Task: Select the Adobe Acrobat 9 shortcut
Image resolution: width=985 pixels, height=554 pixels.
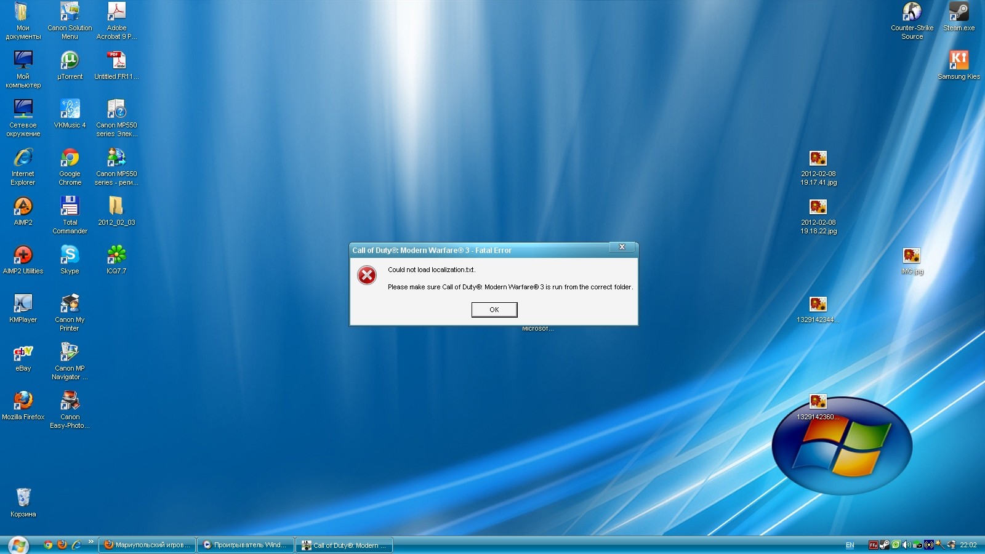Action: click(116, 21)
